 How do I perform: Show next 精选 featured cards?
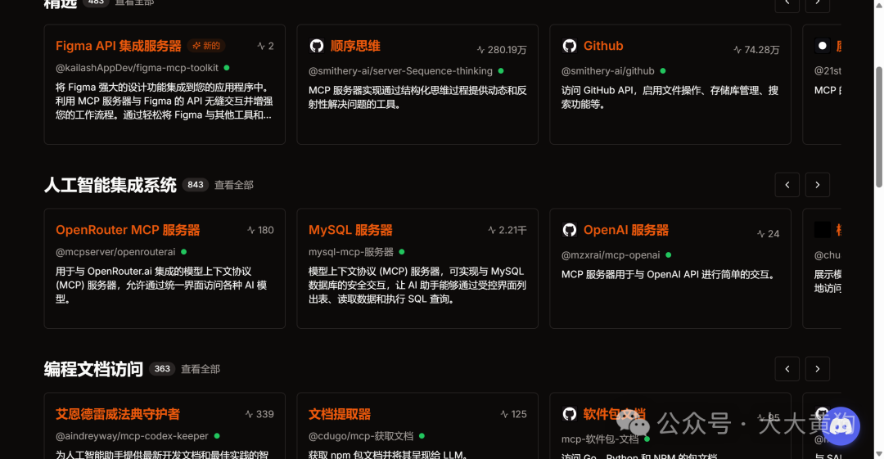coord(818,4)
